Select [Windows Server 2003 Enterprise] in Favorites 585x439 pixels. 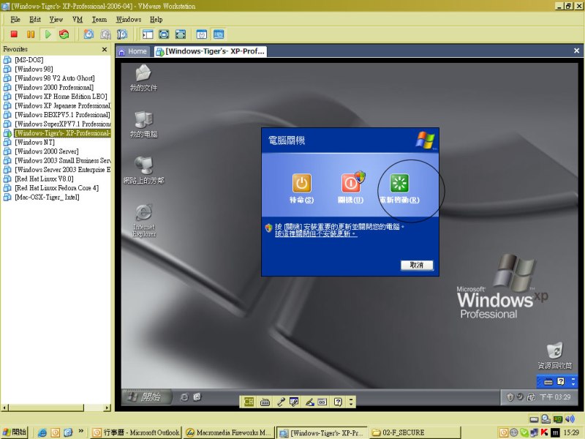[63, 170]
